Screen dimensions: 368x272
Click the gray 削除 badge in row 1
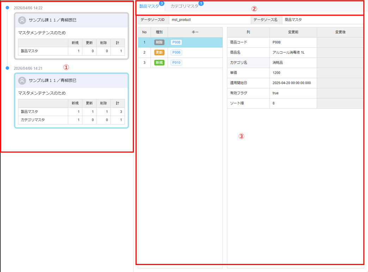[x=159, y=43]
